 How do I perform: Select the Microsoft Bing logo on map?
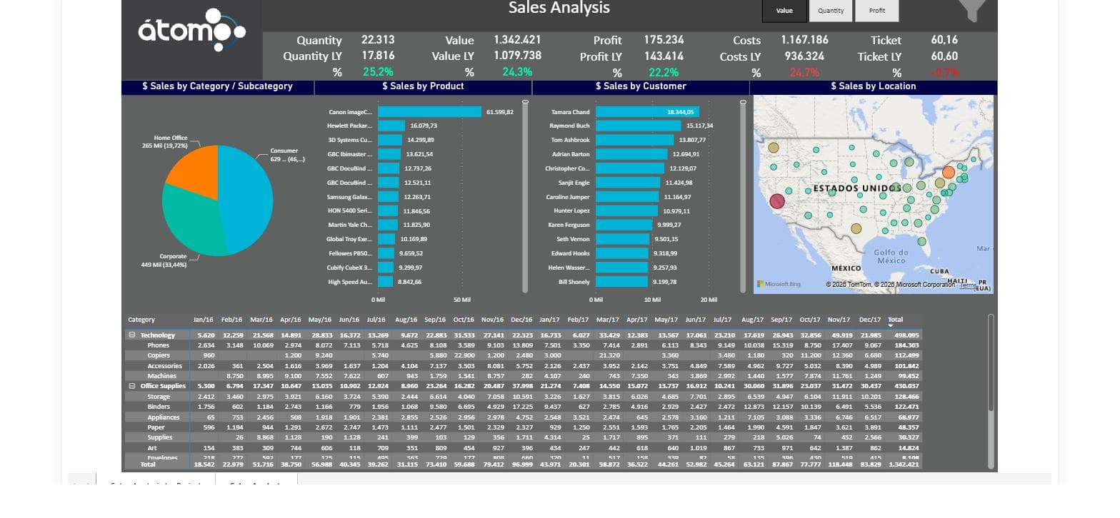tap(779, 284)
